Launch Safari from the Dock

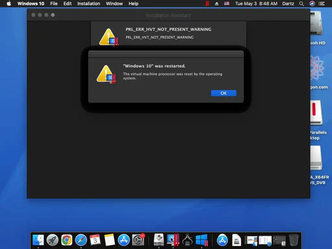pyautogui.click(x=81, y=240)
